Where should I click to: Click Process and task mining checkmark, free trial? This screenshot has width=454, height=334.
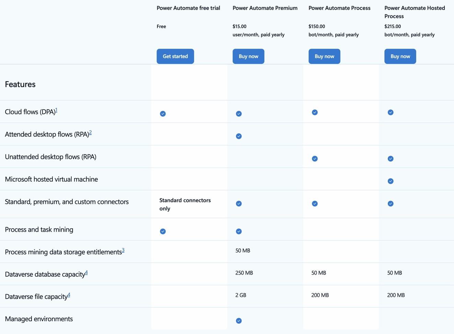pyautogui.click(x=163, y=231)
